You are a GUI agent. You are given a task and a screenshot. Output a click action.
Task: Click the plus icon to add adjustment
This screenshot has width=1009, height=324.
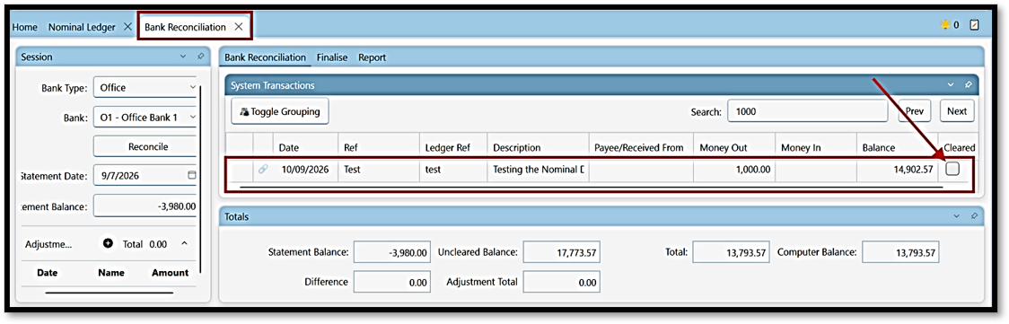point(108,243)
